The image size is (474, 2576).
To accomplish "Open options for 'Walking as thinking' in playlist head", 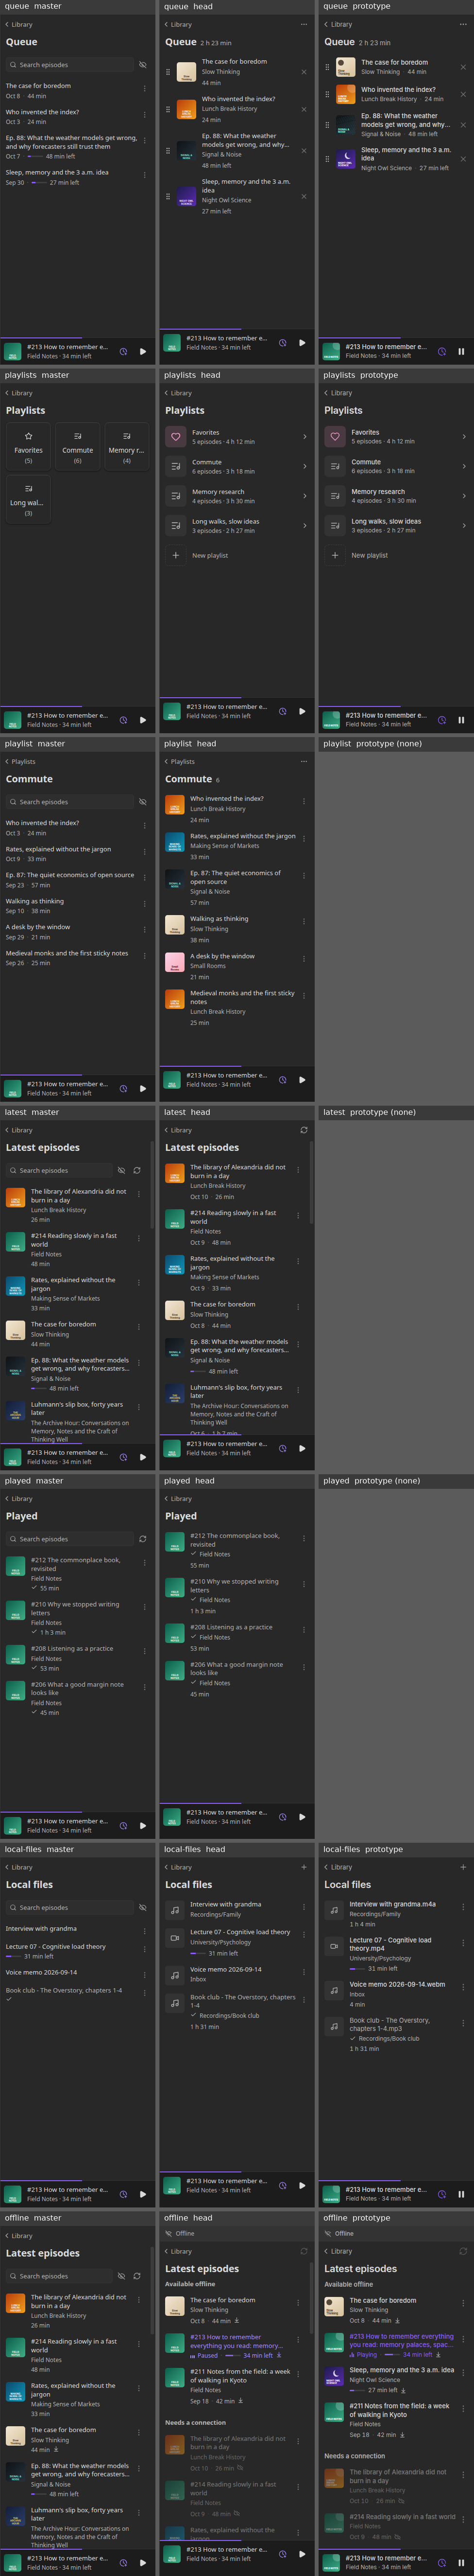I will click(304, 921).
